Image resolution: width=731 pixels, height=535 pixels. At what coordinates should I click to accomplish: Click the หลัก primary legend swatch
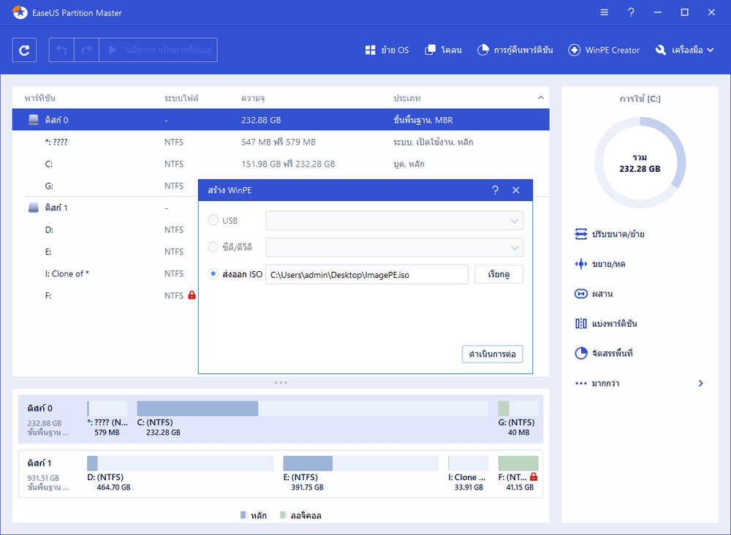(x=243, y=515)
